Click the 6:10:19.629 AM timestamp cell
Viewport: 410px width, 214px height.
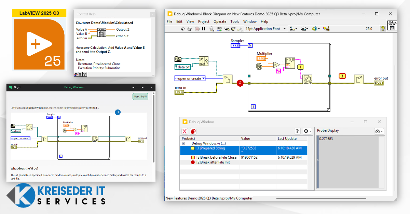pyautogui.click(x=292, y=157)
